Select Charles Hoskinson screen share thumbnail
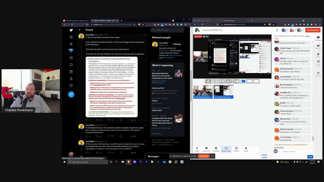Image resolution: width=324 pixels, height=182 pixels. pyautogui.click(x=224, y=92)
